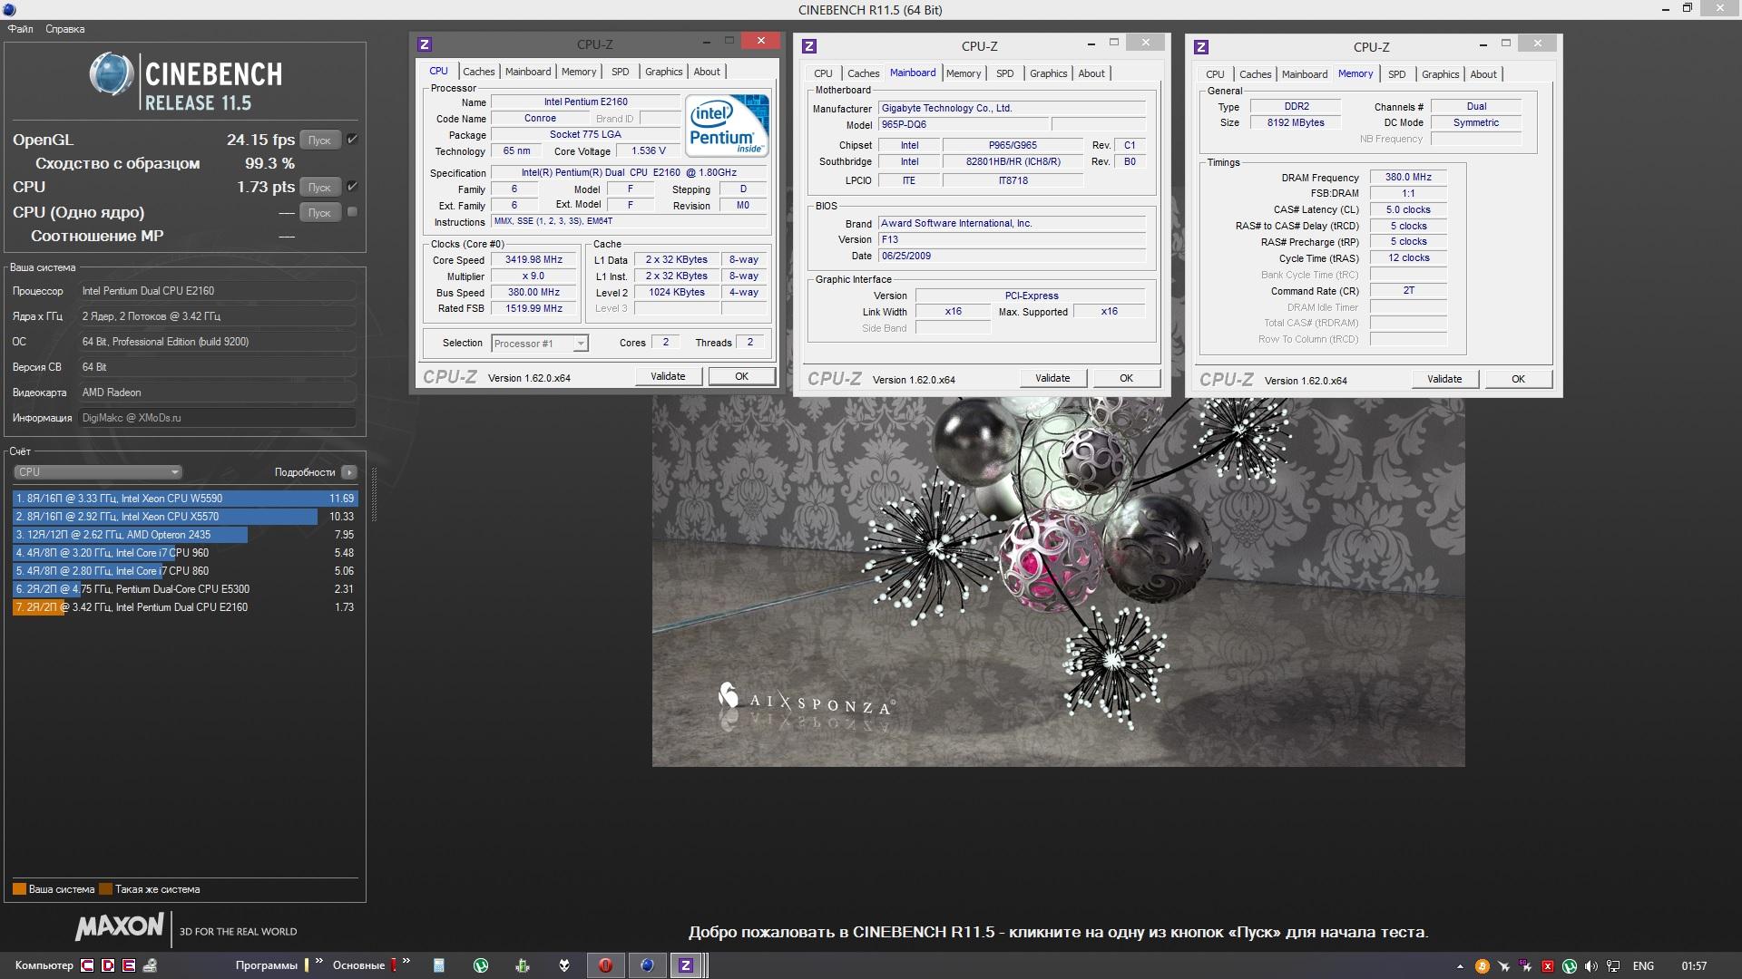Viewport: 1742px width, 979px height.
Task: Expand Программы toolbar chevron
Action: 319,962
